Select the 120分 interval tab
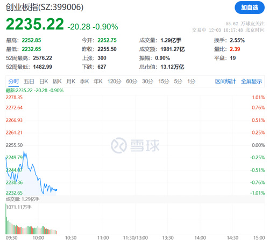 click(x=114, y=82)
